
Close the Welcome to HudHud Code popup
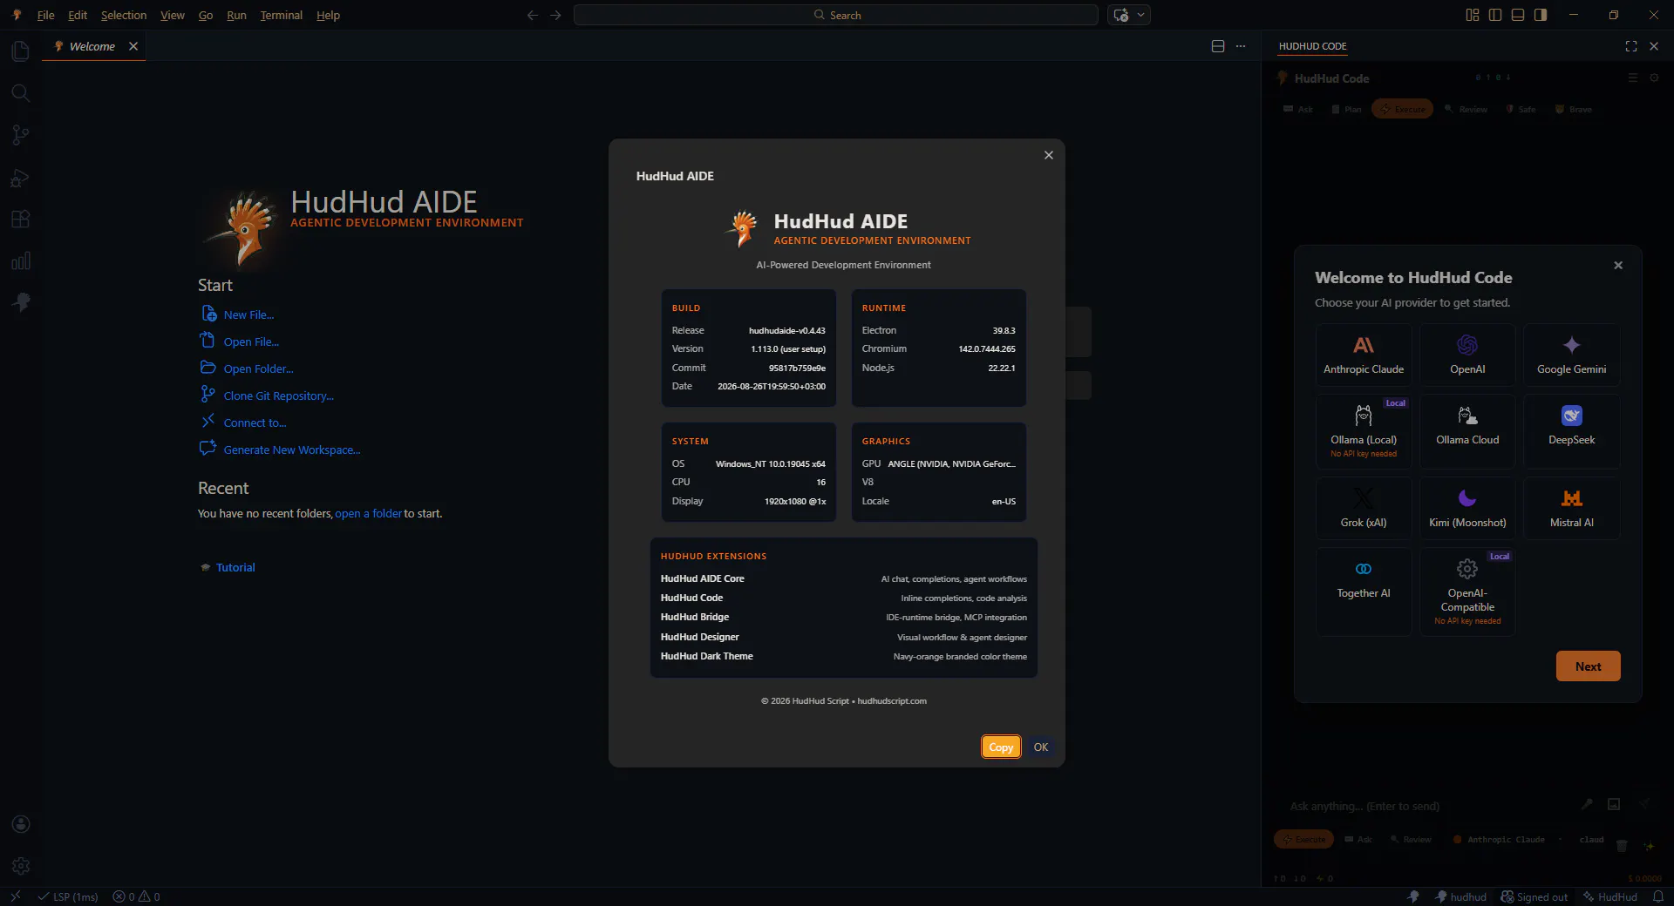point(1618,266)
